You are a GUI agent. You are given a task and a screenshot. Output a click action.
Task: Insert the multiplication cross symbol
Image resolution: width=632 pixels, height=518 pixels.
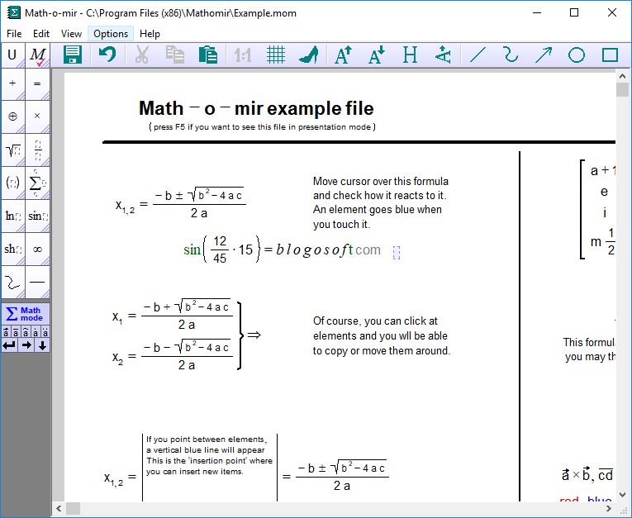[37, 116]
